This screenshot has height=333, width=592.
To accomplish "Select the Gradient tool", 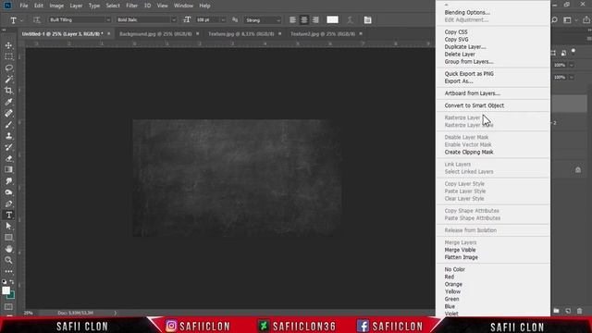I will [8, 170].
